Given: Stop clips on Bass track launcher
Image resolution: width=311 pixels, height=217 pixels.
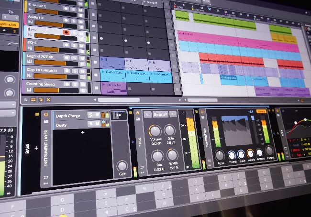Looking at the screenshot, I should [95, 38].
